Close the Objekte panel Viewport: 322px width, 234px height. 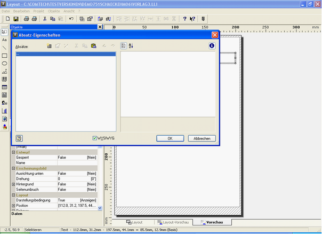click(100, 27)
